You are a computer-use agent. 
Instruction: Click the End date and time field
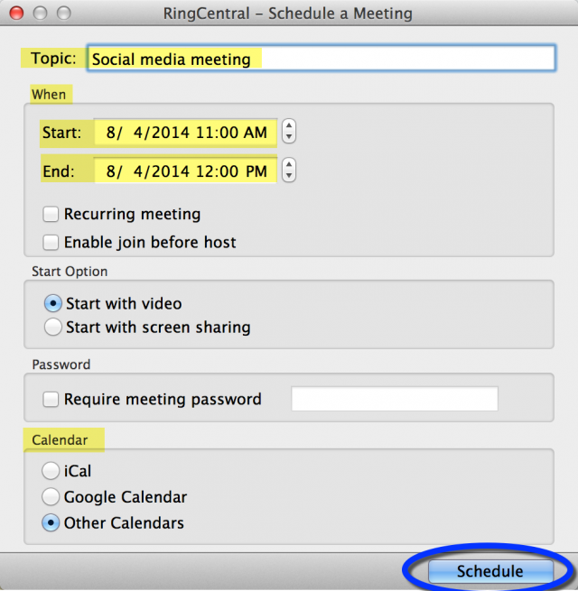(x=185, y=171)
